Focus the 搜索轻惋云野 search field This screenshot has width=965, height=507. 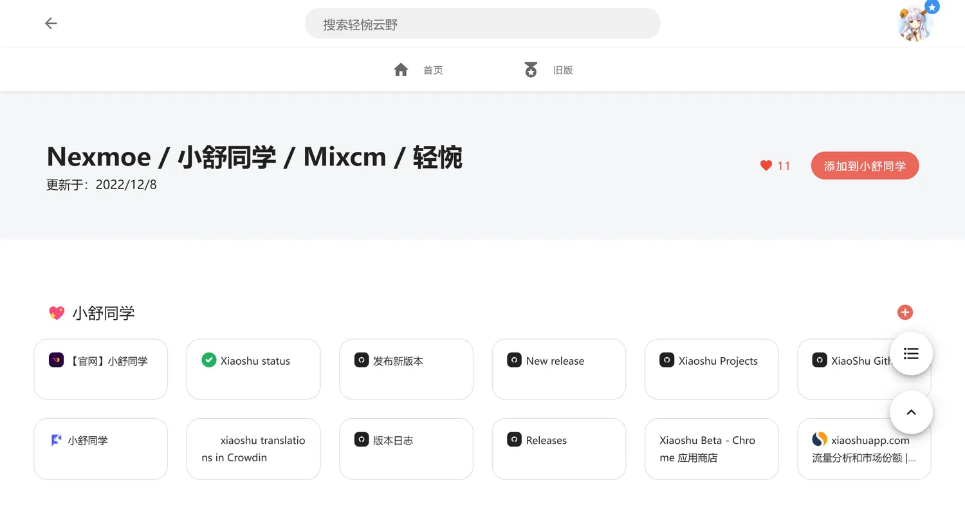pos(482,24)
